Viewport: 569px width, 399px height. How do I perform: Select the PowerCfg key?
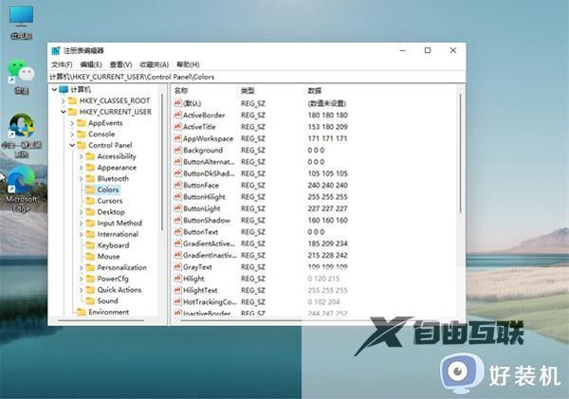[x=113, y=279]
